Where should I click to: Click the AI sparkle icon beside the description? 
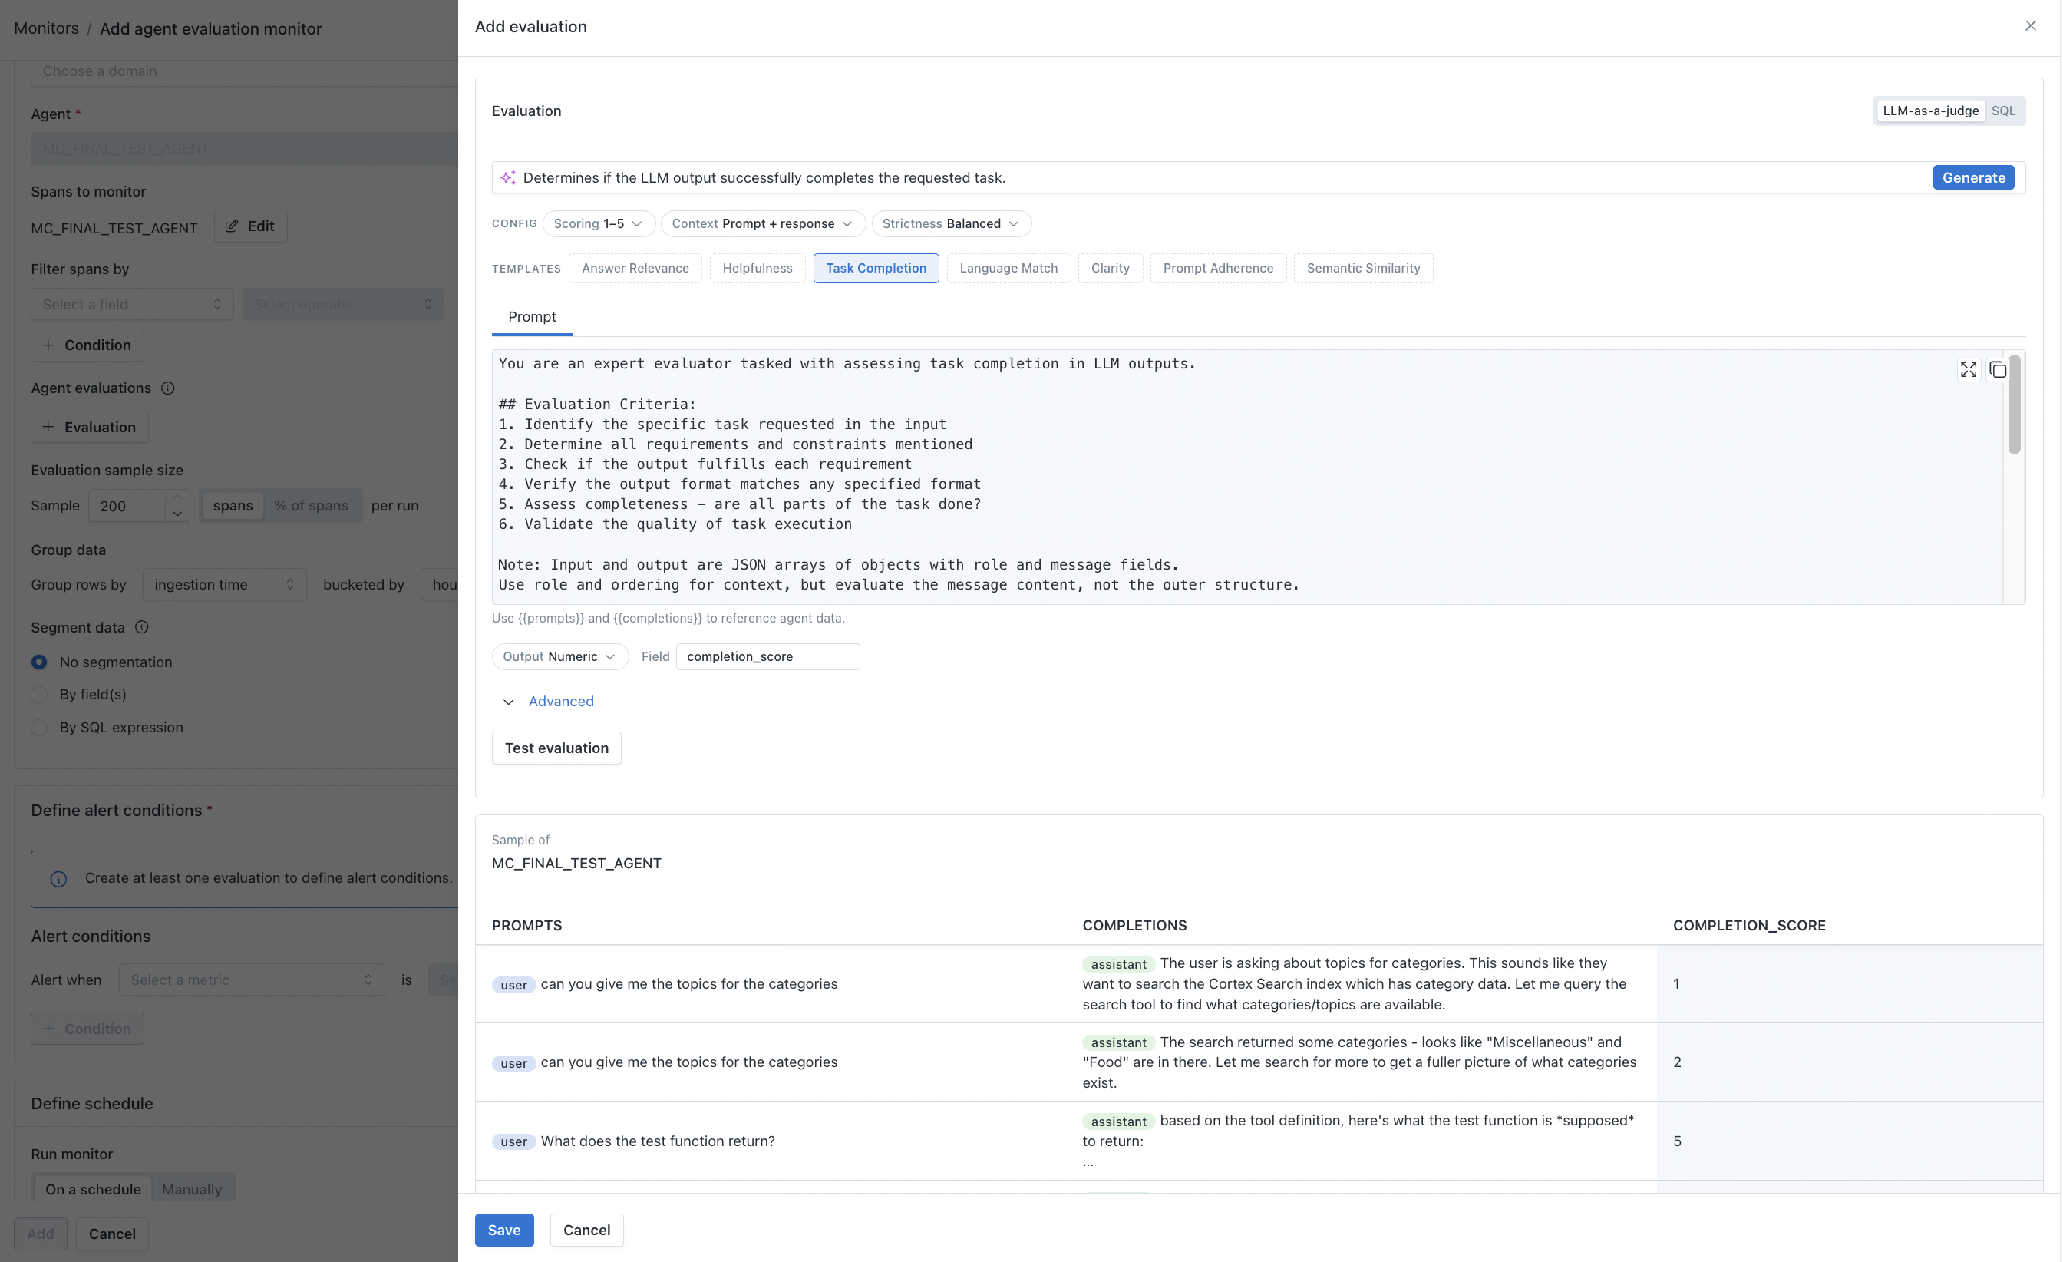tap(507, 177)
